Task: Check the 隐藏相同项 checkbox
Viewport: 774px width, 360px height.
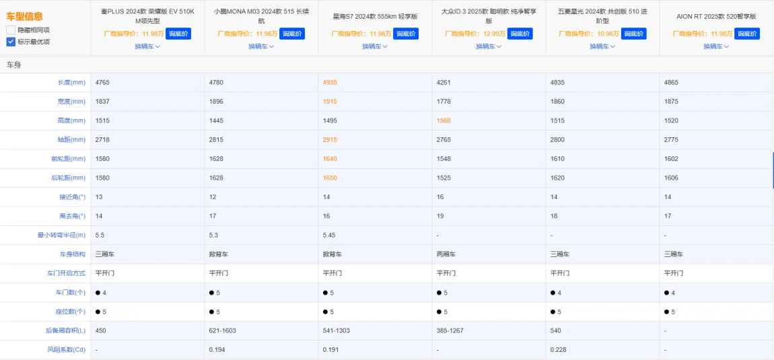Action: point(11,30)
